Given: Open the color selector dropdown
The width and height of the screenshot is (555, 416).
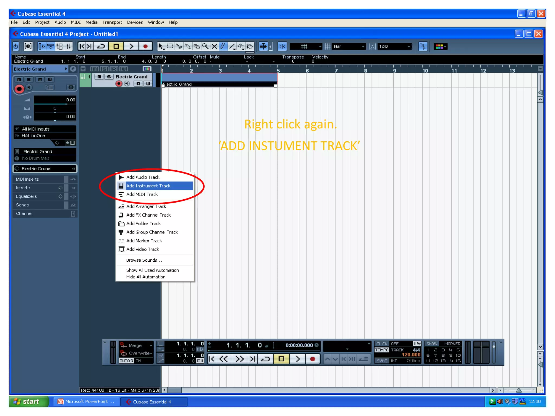Looking at the screenshot, I should tap(440, 47).
